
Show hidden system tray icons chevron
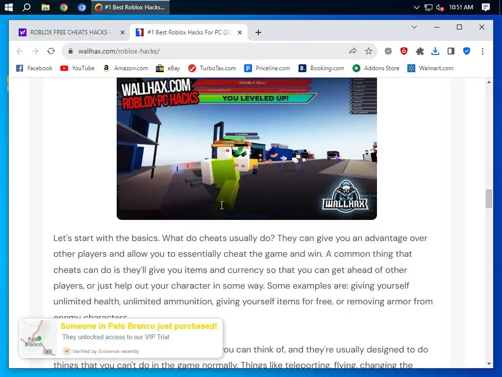coord(416,7)
